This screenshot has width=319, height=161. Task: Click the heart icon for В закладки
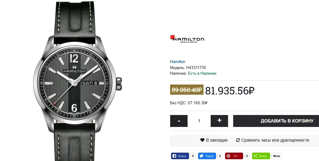coord(202,140)
